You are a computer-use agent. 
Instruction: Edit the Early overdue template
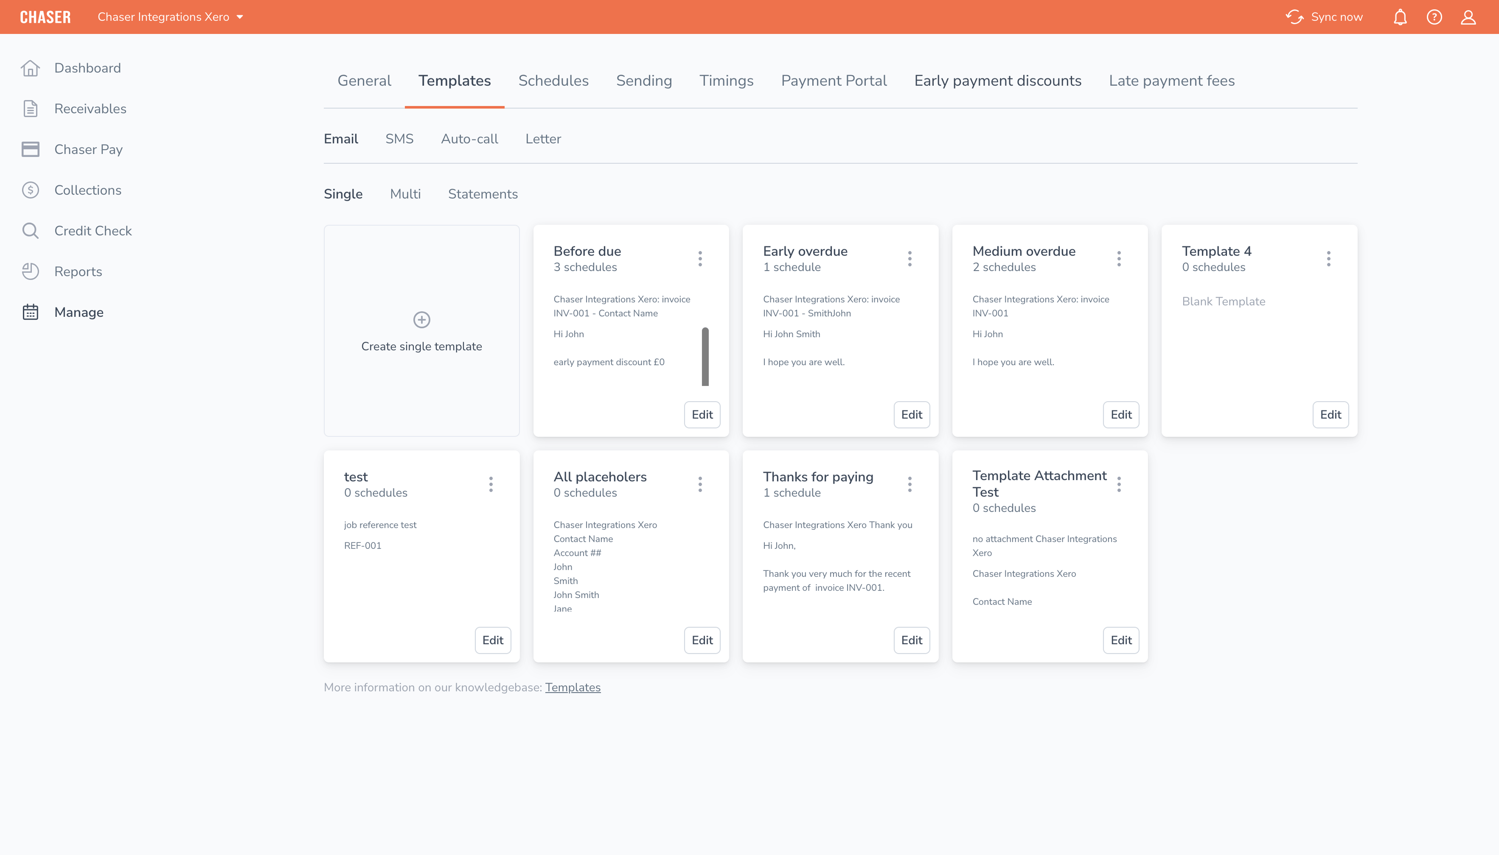pos(911,415)
